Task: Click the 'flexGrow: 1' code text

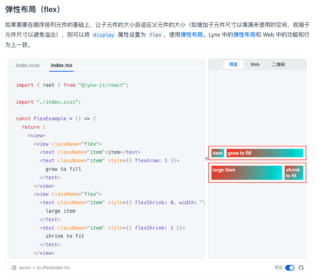Action: [151, 161]
